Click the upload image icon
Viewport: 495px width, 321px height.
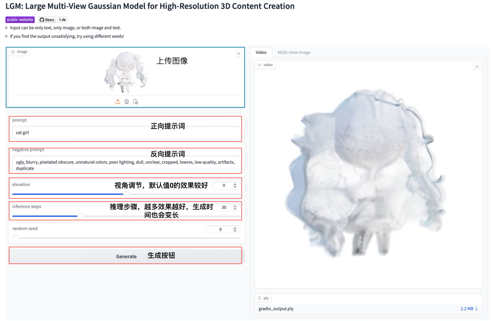tap(117, 101)
